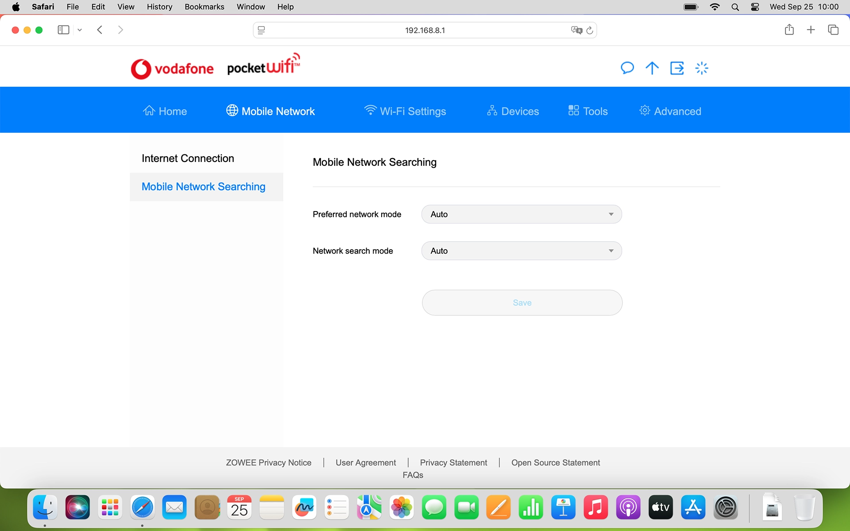This screenshot has height=531, width=850.
Task: Open the History menu in the menu bar
Action: pyautogui.click(x=159, y=7)
